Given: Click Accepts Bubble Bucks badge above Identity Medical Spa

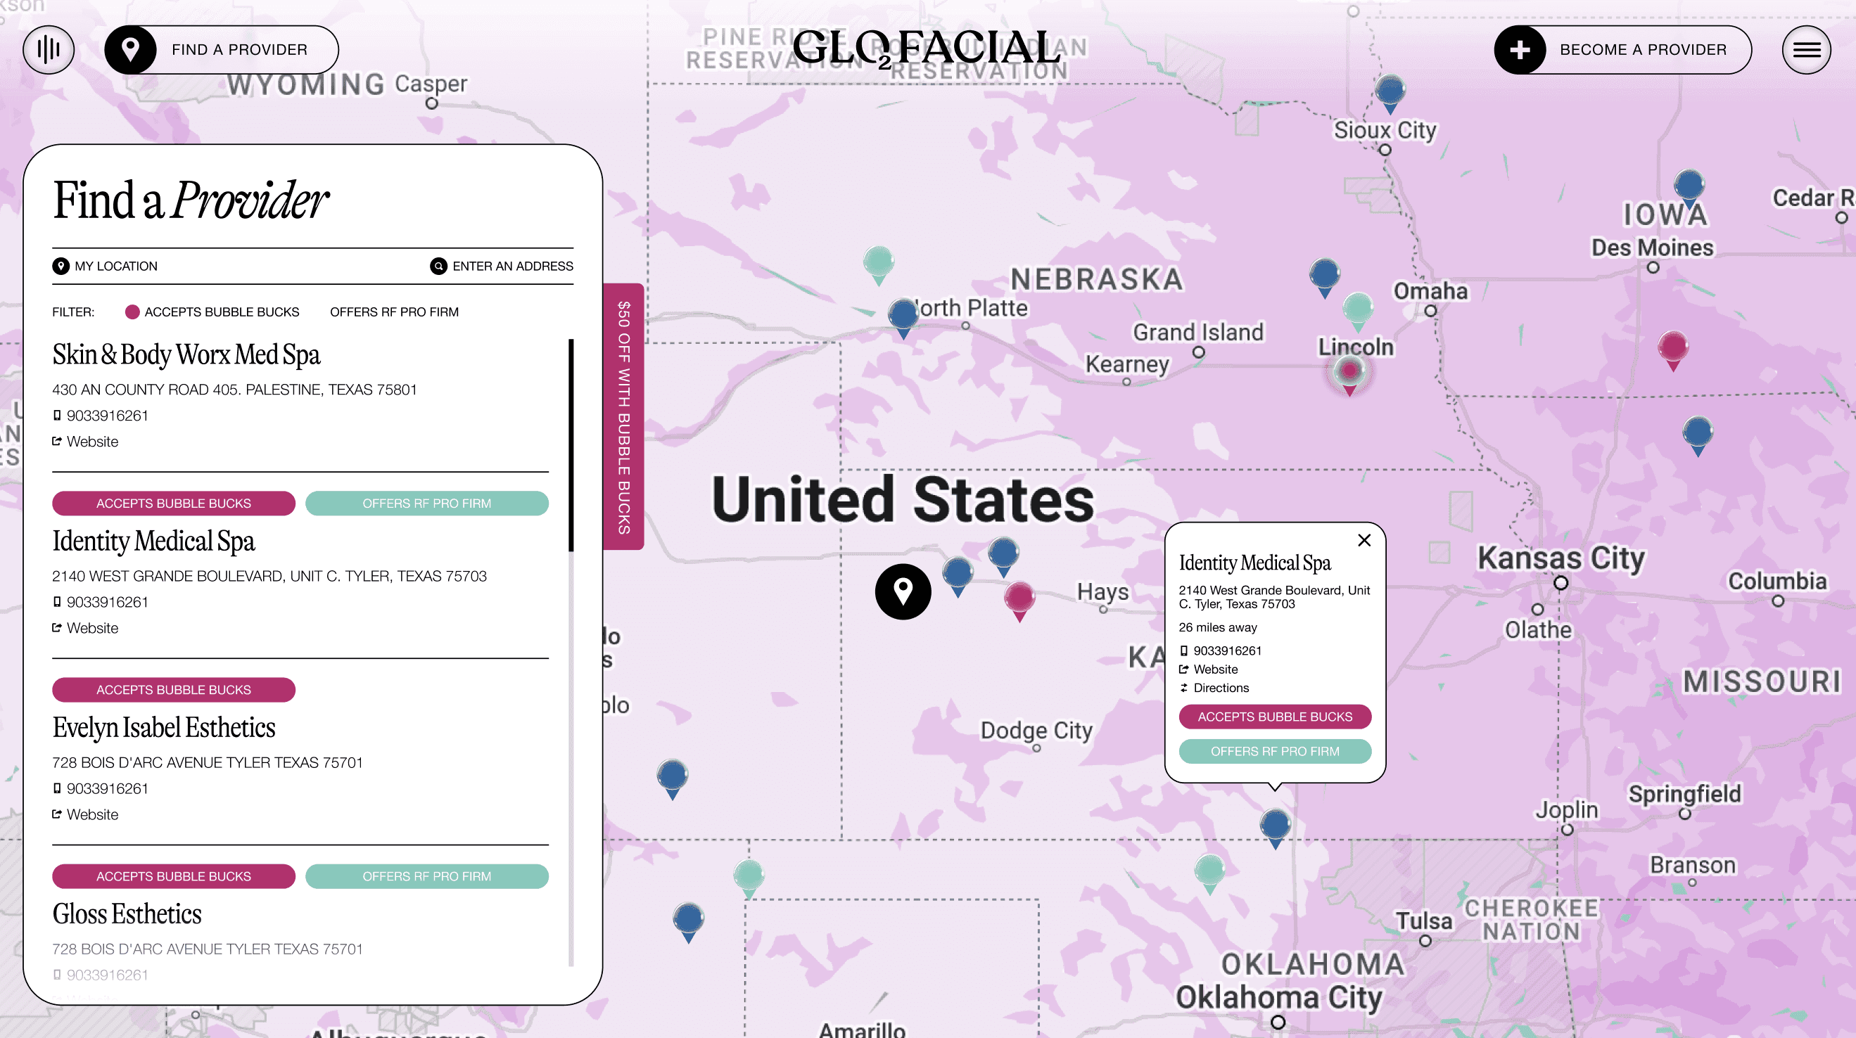Looking at the screenshot, I should (x=174, y=504).
